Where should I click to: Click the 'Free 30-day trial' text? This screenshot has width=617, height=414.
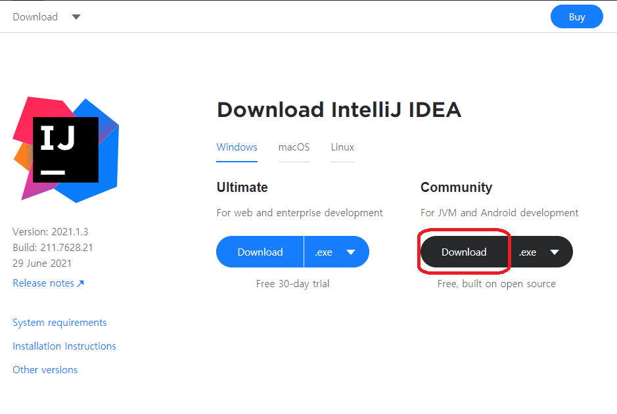[293, 284]
